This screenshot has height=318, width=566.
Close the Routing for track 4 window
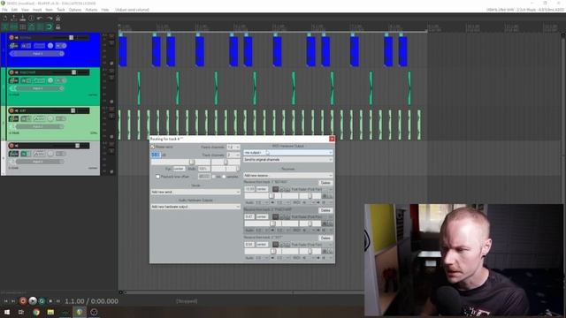click(332, 139)
